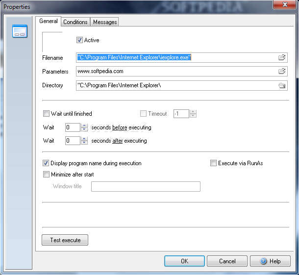Click the seconds after executing number field

tap(73, 141)
